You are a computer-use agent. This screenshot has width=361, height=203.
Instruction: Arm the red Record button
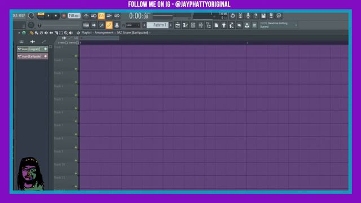coord(64,16)
